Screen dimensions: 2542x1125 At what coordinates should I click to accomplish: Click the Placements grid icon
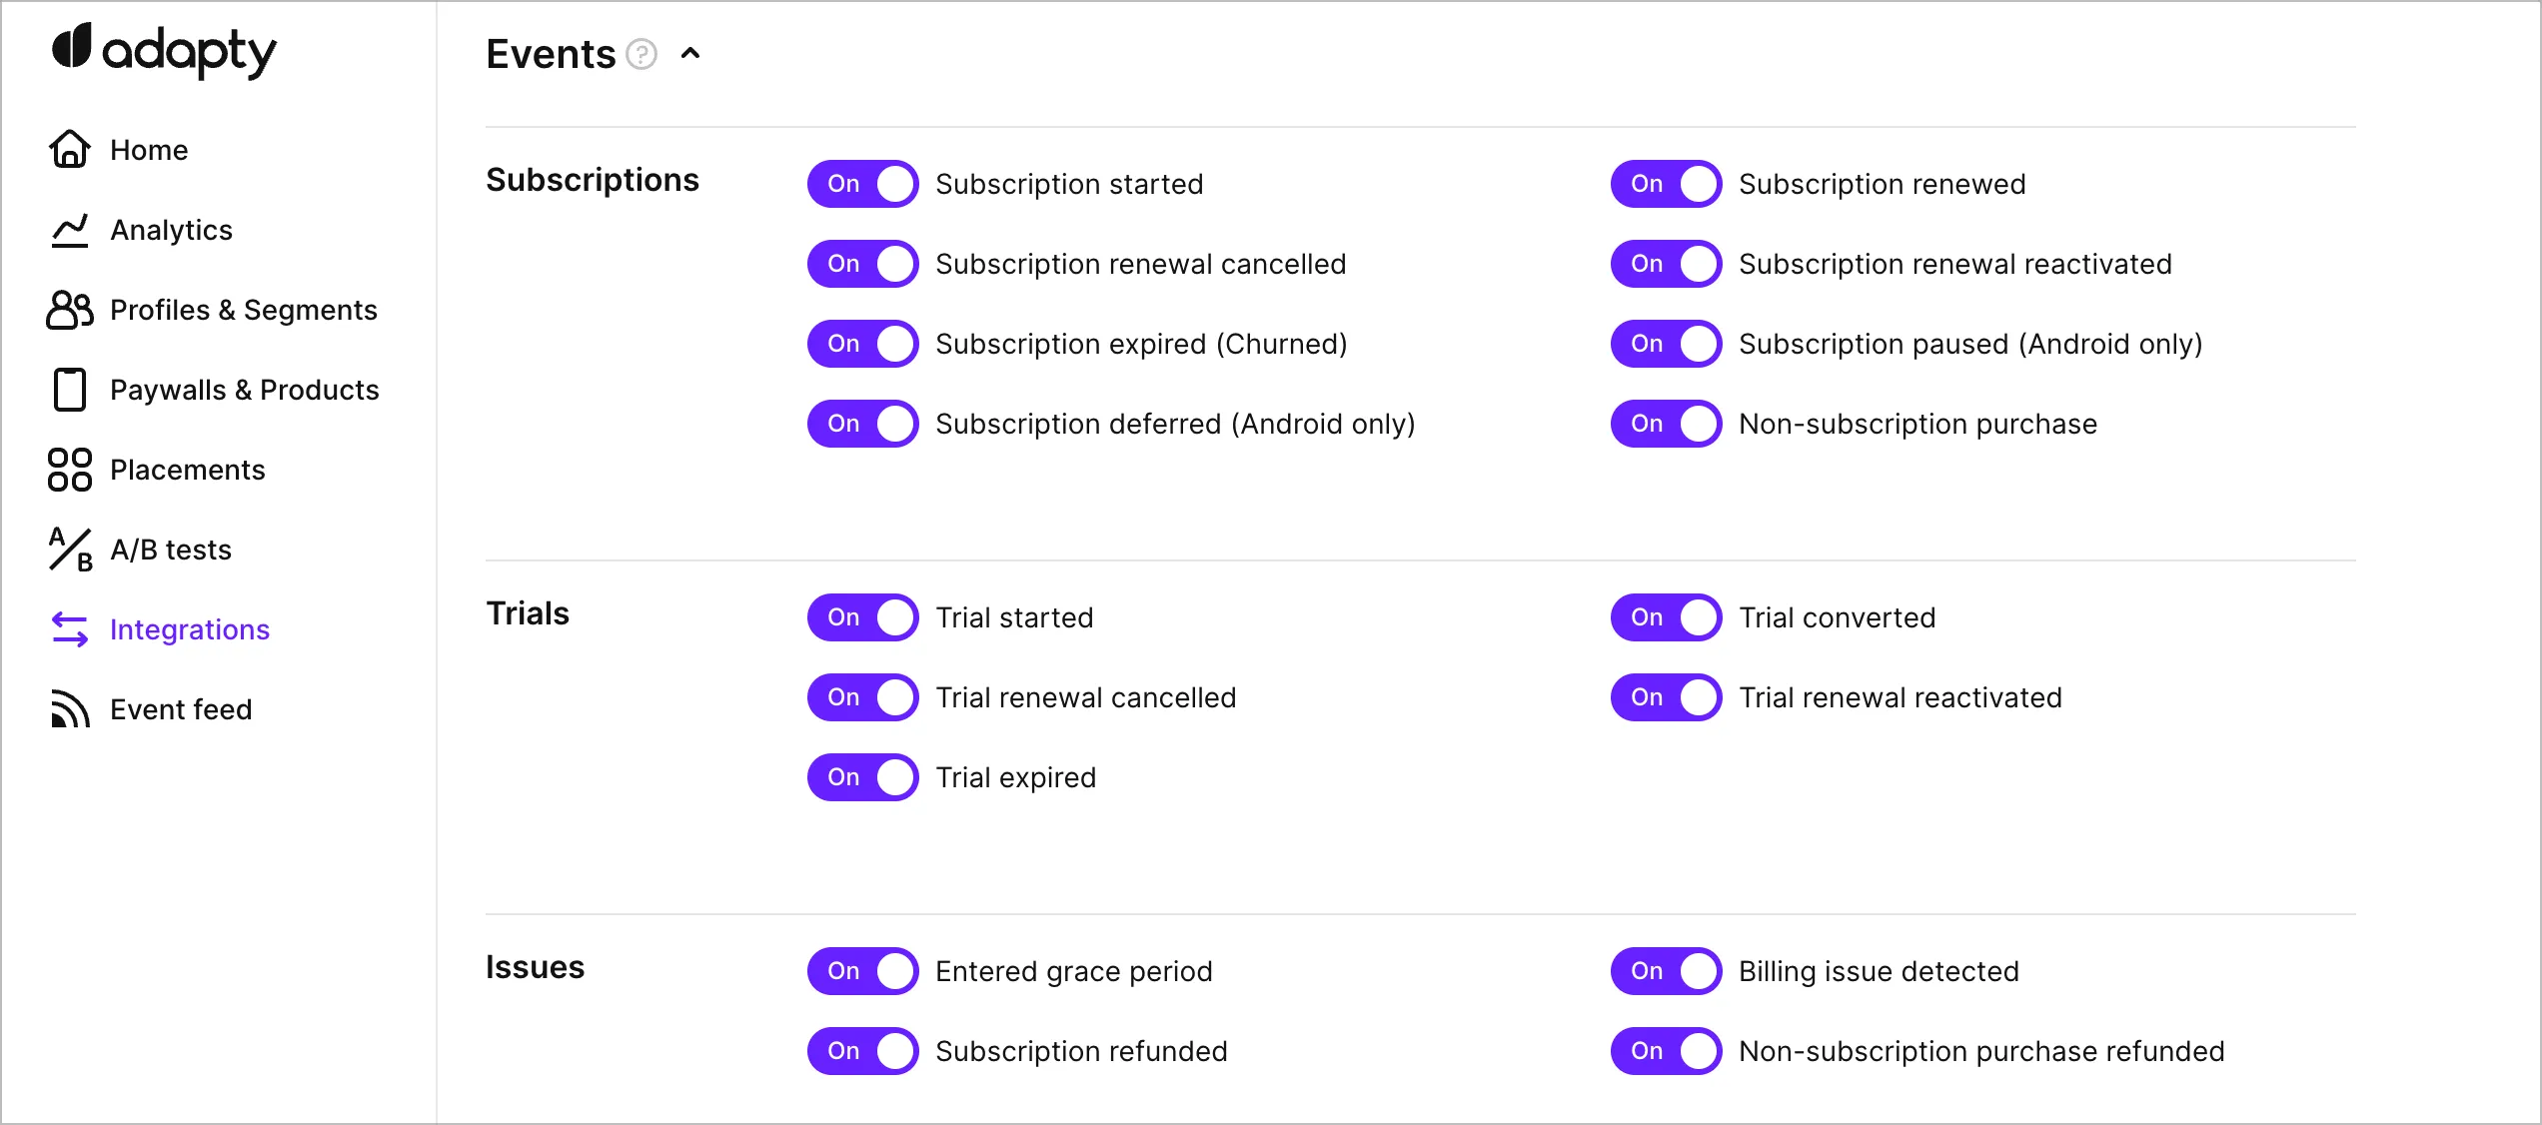click(70, 470)
